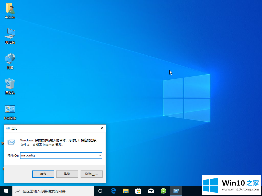Click the 确定 button in Run dialog

43,174
